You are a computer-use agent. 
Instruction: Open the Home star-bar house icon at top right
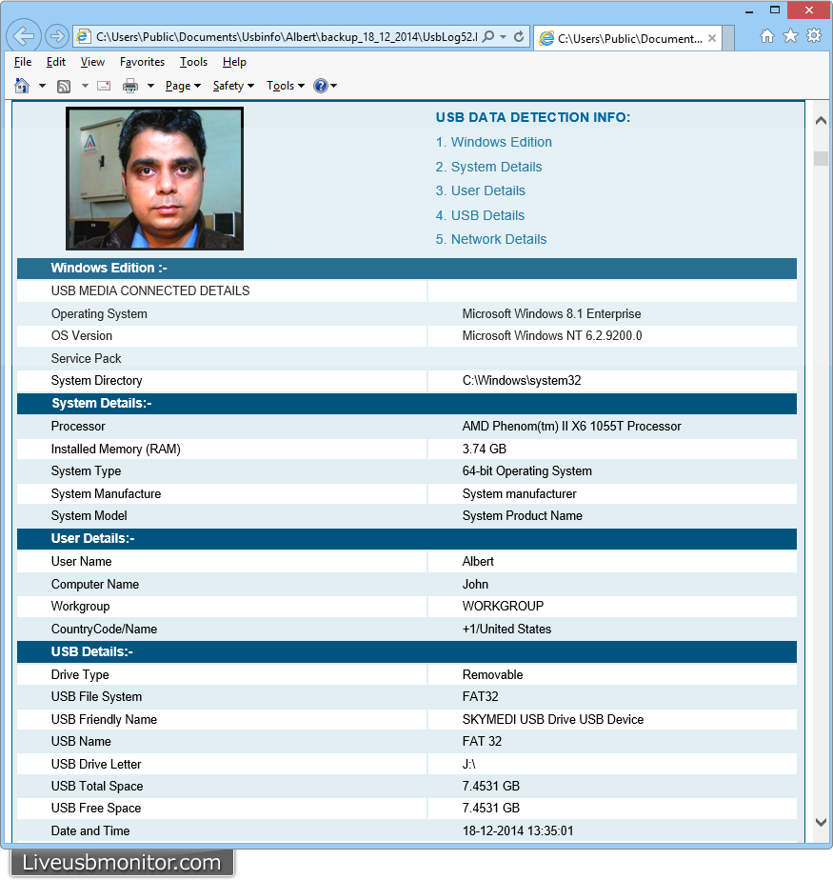tap(766, 36)
